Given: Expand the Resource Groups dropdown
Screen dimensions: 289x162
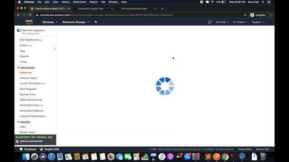Looking at the screenshot, I should click(x=76, y=22).
